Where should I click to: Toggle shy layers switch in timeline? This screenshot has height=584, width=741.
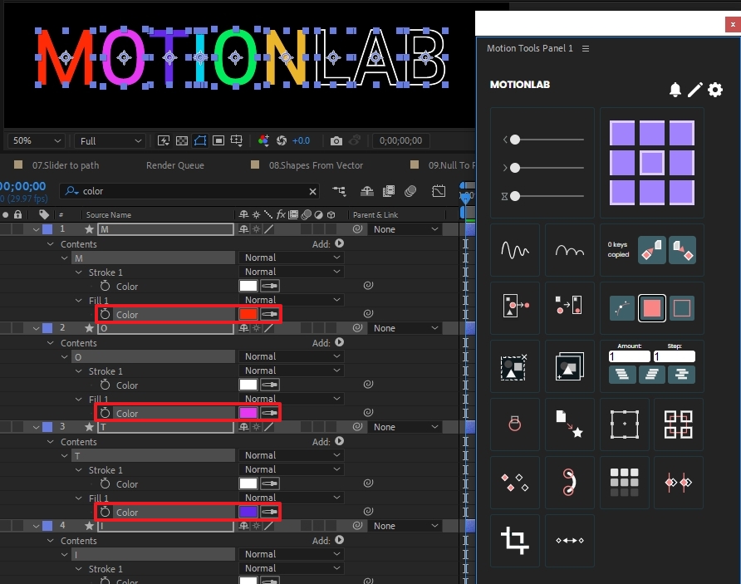point(366,191)
